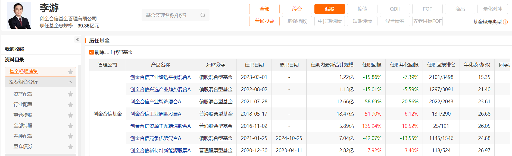Open 创金合信资源主题精选股票A fund link
This screenshot has width=512, height=156.
coord(160,126)
